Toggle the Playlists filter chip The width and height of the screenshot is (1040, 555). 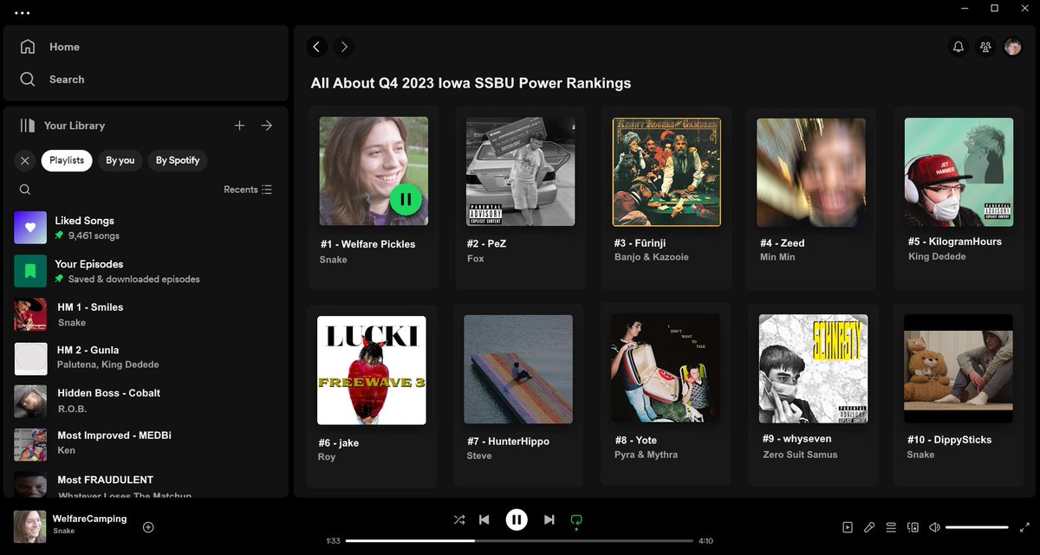(x=67, y=160)
